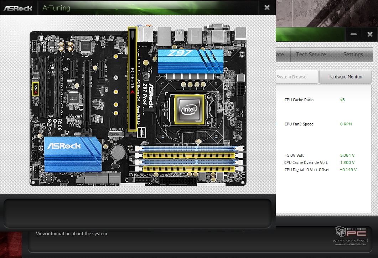
Task: Select the upper yellow-highlighted RAM slot
Action: pos(189,155)
